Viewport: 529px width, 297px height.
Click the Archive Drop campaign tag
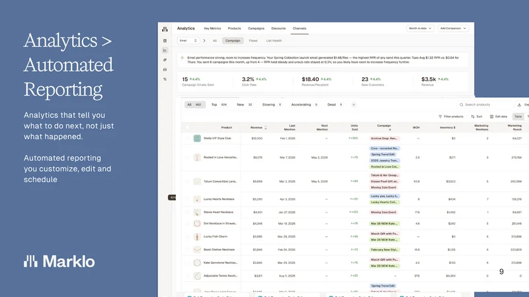384,139
